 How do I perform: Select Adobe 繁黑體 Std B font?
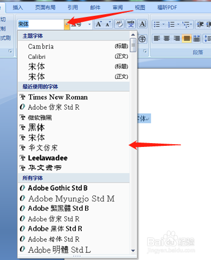point(74,208)
